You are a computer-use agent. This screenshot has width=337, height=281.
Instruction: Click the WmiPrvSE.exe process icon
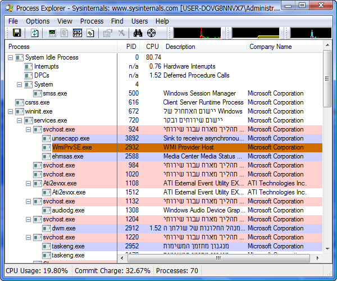47,147
